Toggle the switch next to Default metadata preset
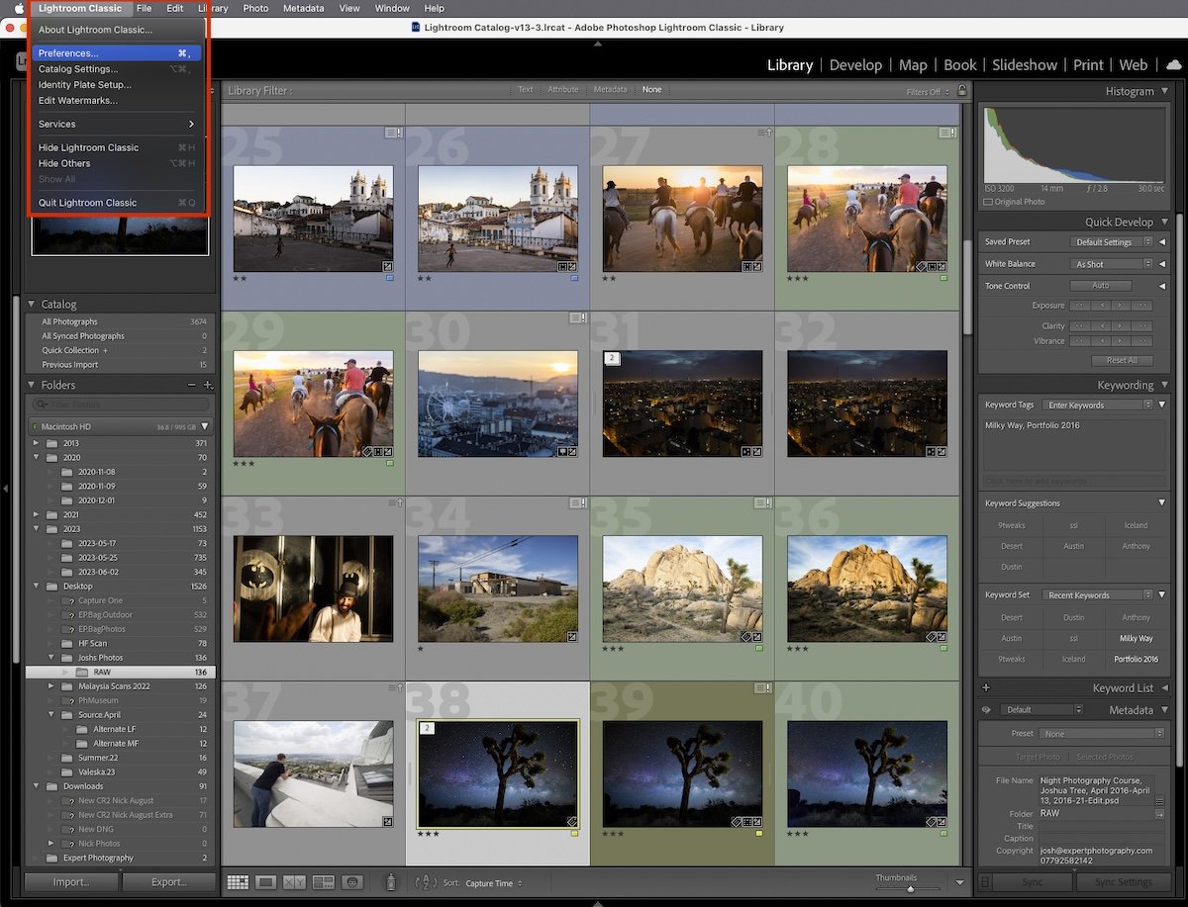 tap(987, 710)
